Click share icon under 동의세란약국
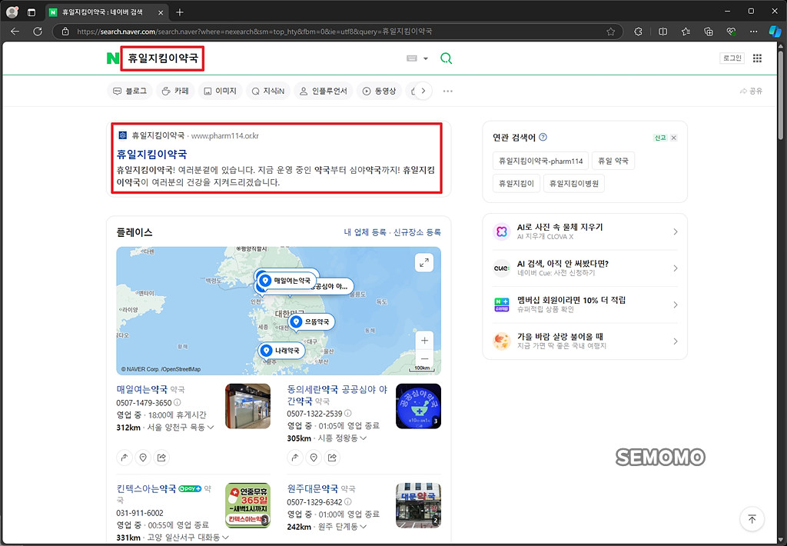This screenshot has width=787, height=546. pyautogui.click(x=332, y=458)
